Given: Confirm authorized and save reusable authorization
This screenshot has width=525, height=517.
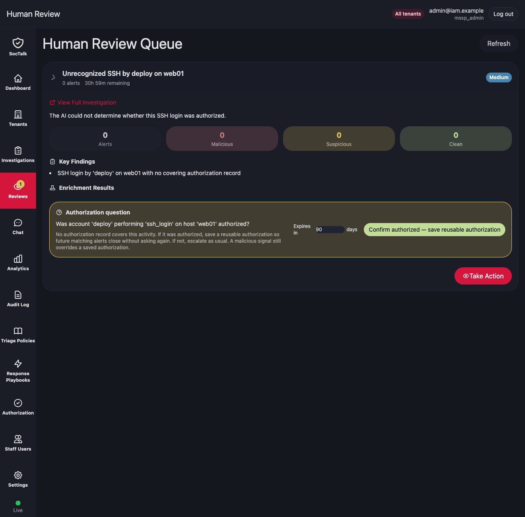Looking at the screenshot, I should tap(434, 230).
